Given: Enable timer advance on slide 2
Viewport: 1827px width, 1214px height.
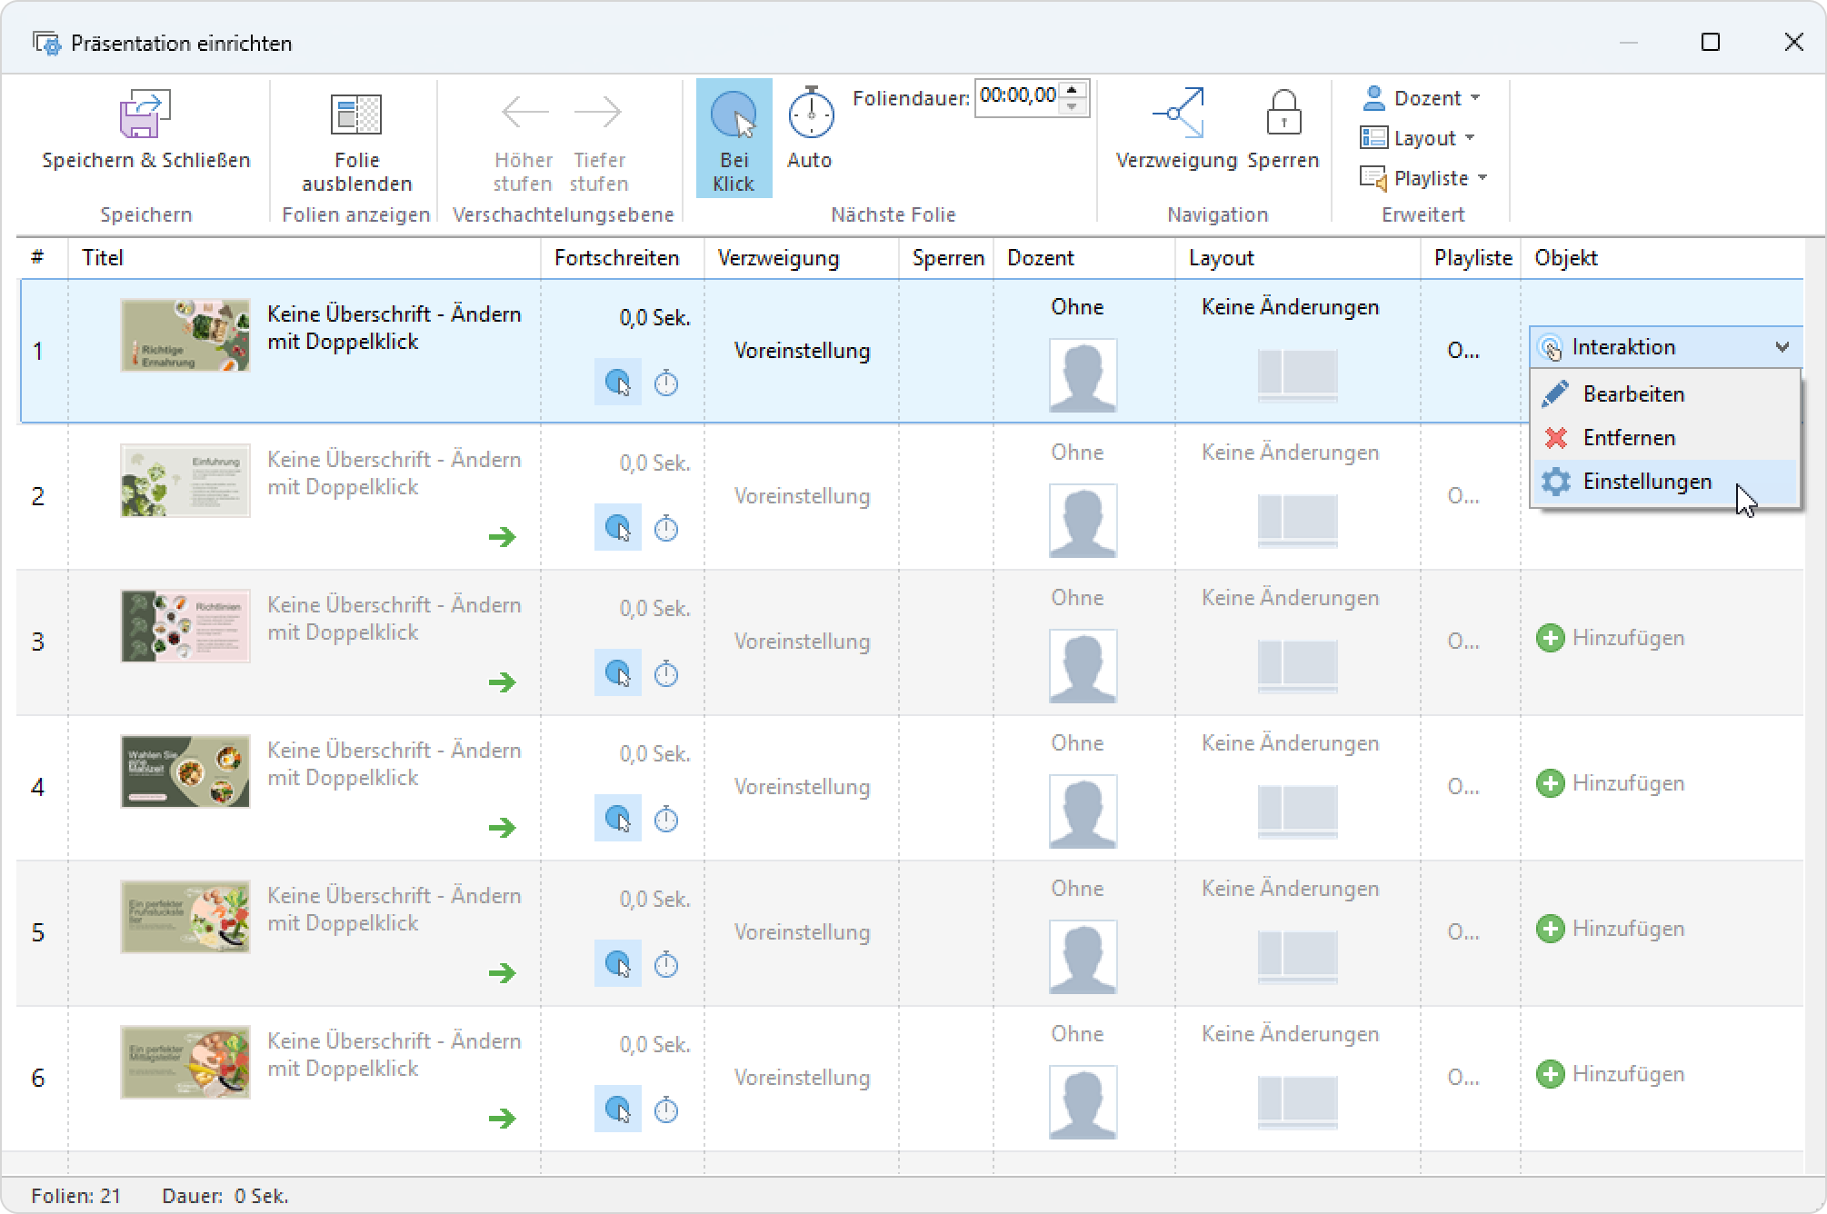Looking at the screenshot, I should point(666,529).
